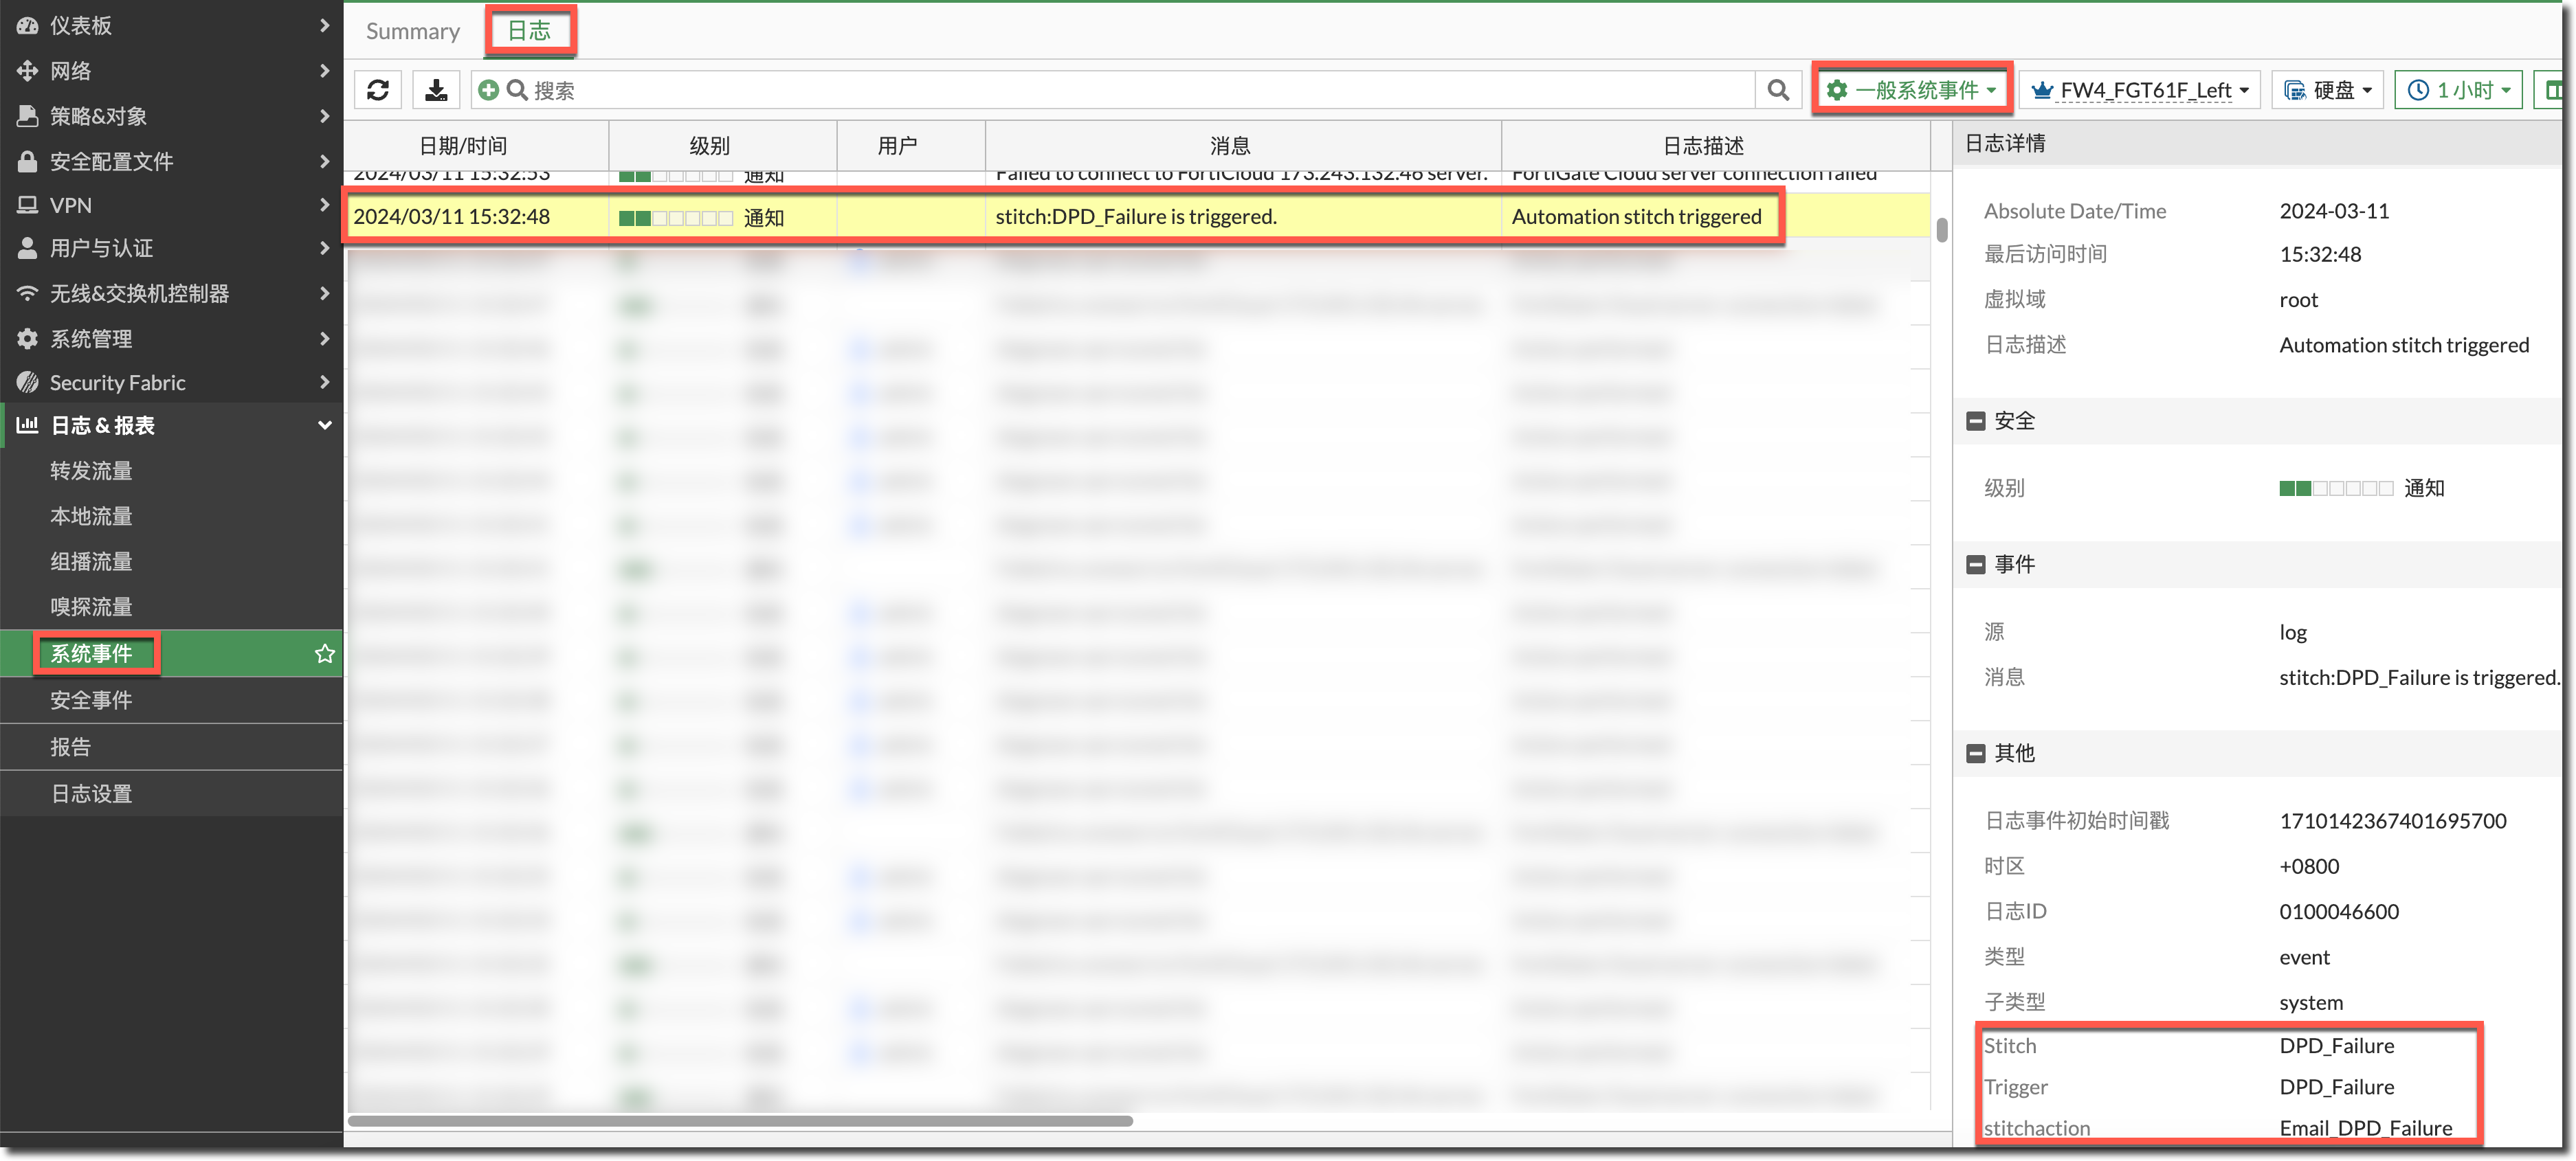Click the refresh log list icon
Viewport: 2576px width, 1161px height.
[x=378, y=90]
